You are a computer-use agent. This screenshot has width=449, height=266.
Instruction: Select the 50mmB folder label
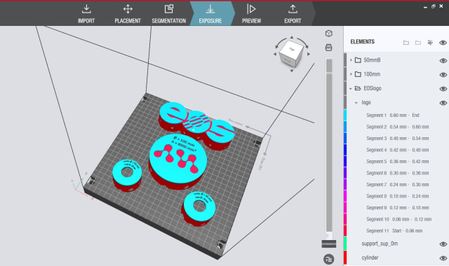pyautogui.click(x=372, y=60)
